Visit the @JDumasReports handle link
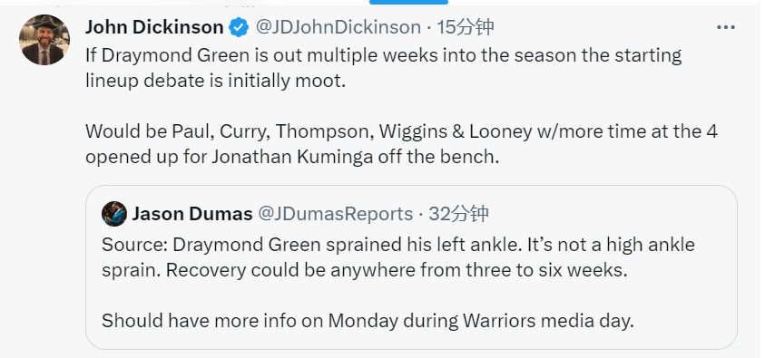The image size is (765, 358). 335,214
